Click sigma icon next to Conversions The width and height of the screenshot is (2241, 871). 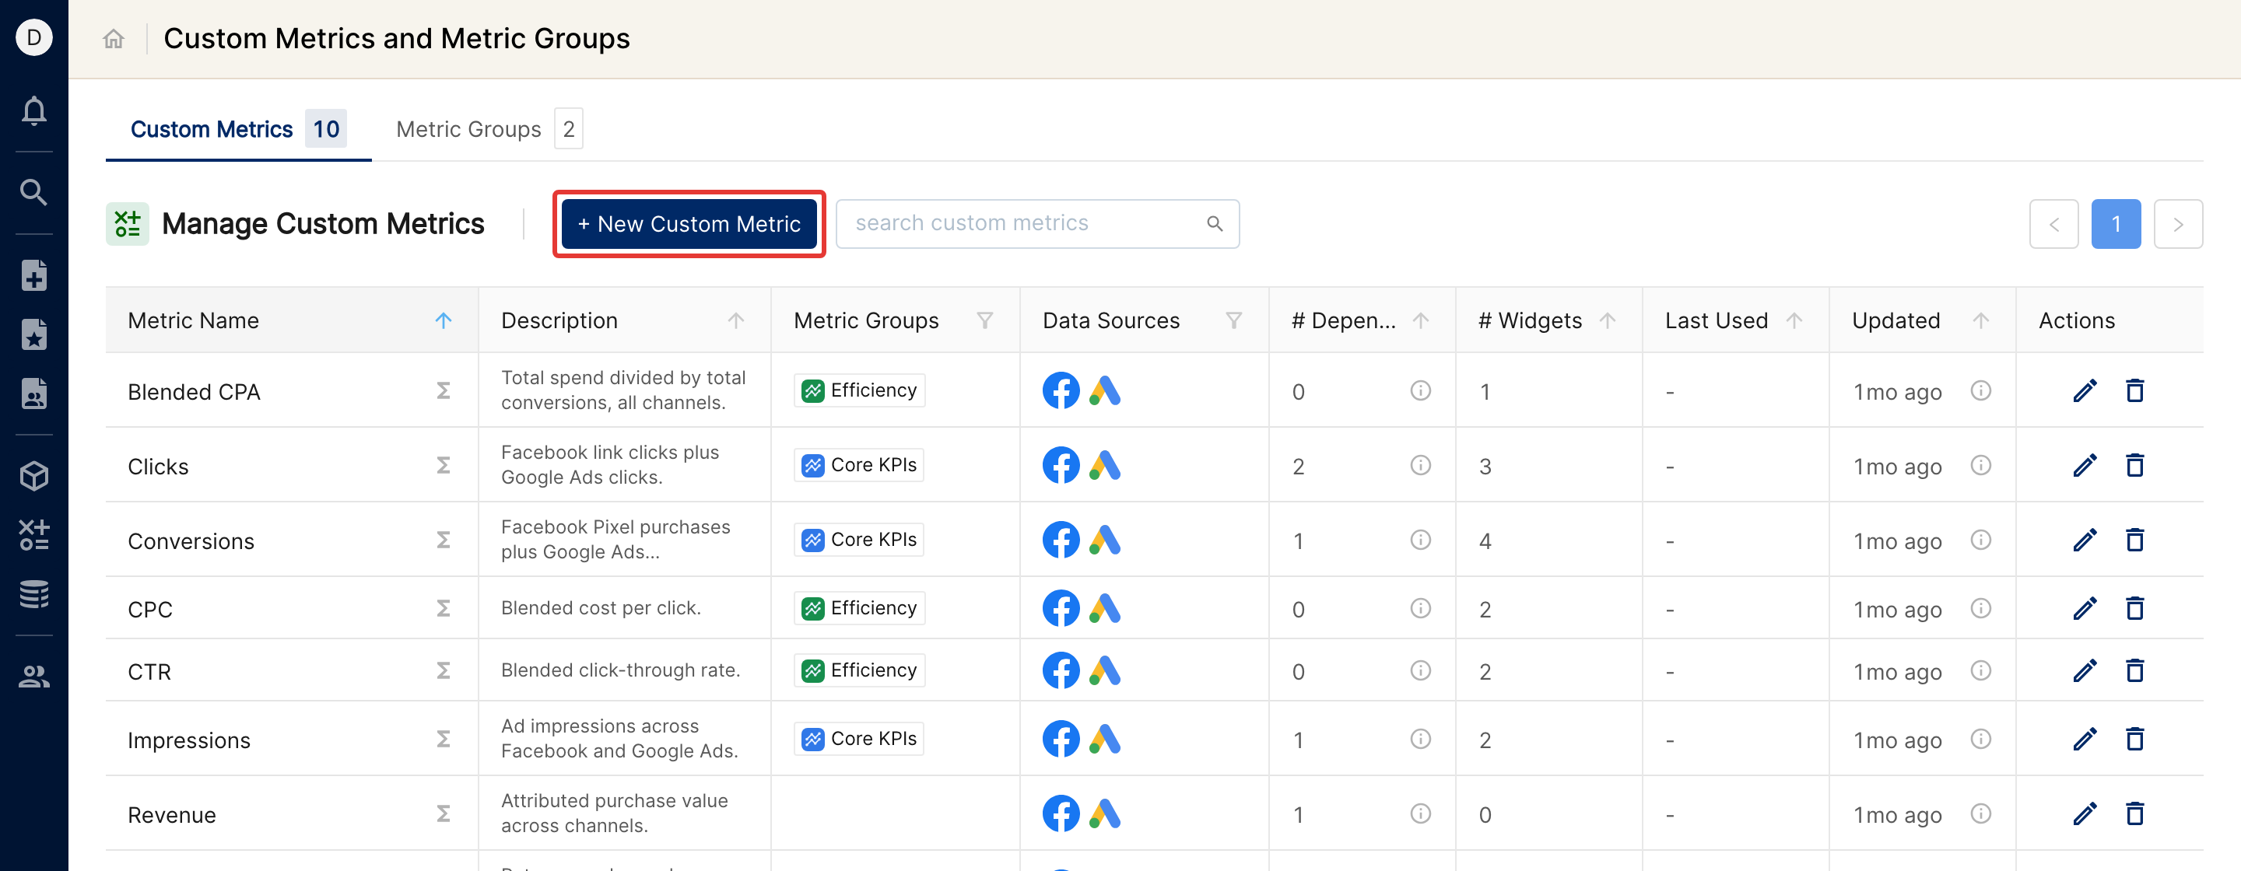point(443,540)
